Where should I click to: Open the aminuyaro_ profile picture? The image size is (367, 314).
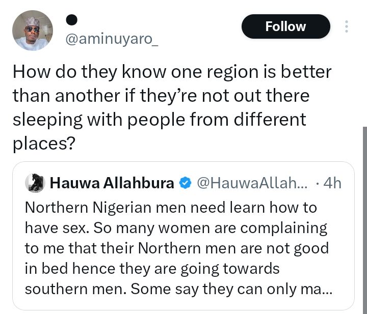coord(33,31)
